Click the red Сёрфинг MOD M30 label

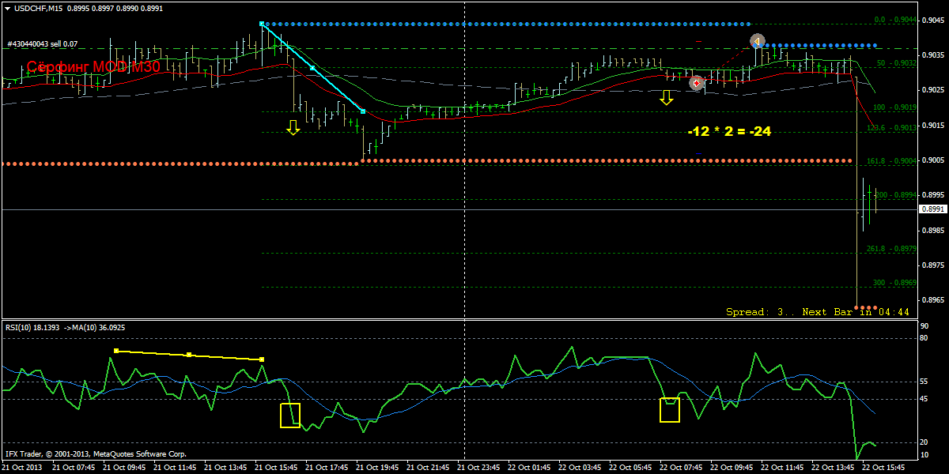93,68
